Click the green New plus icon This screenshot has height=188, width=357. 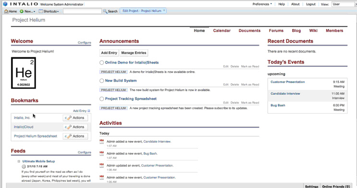point(22,11)
